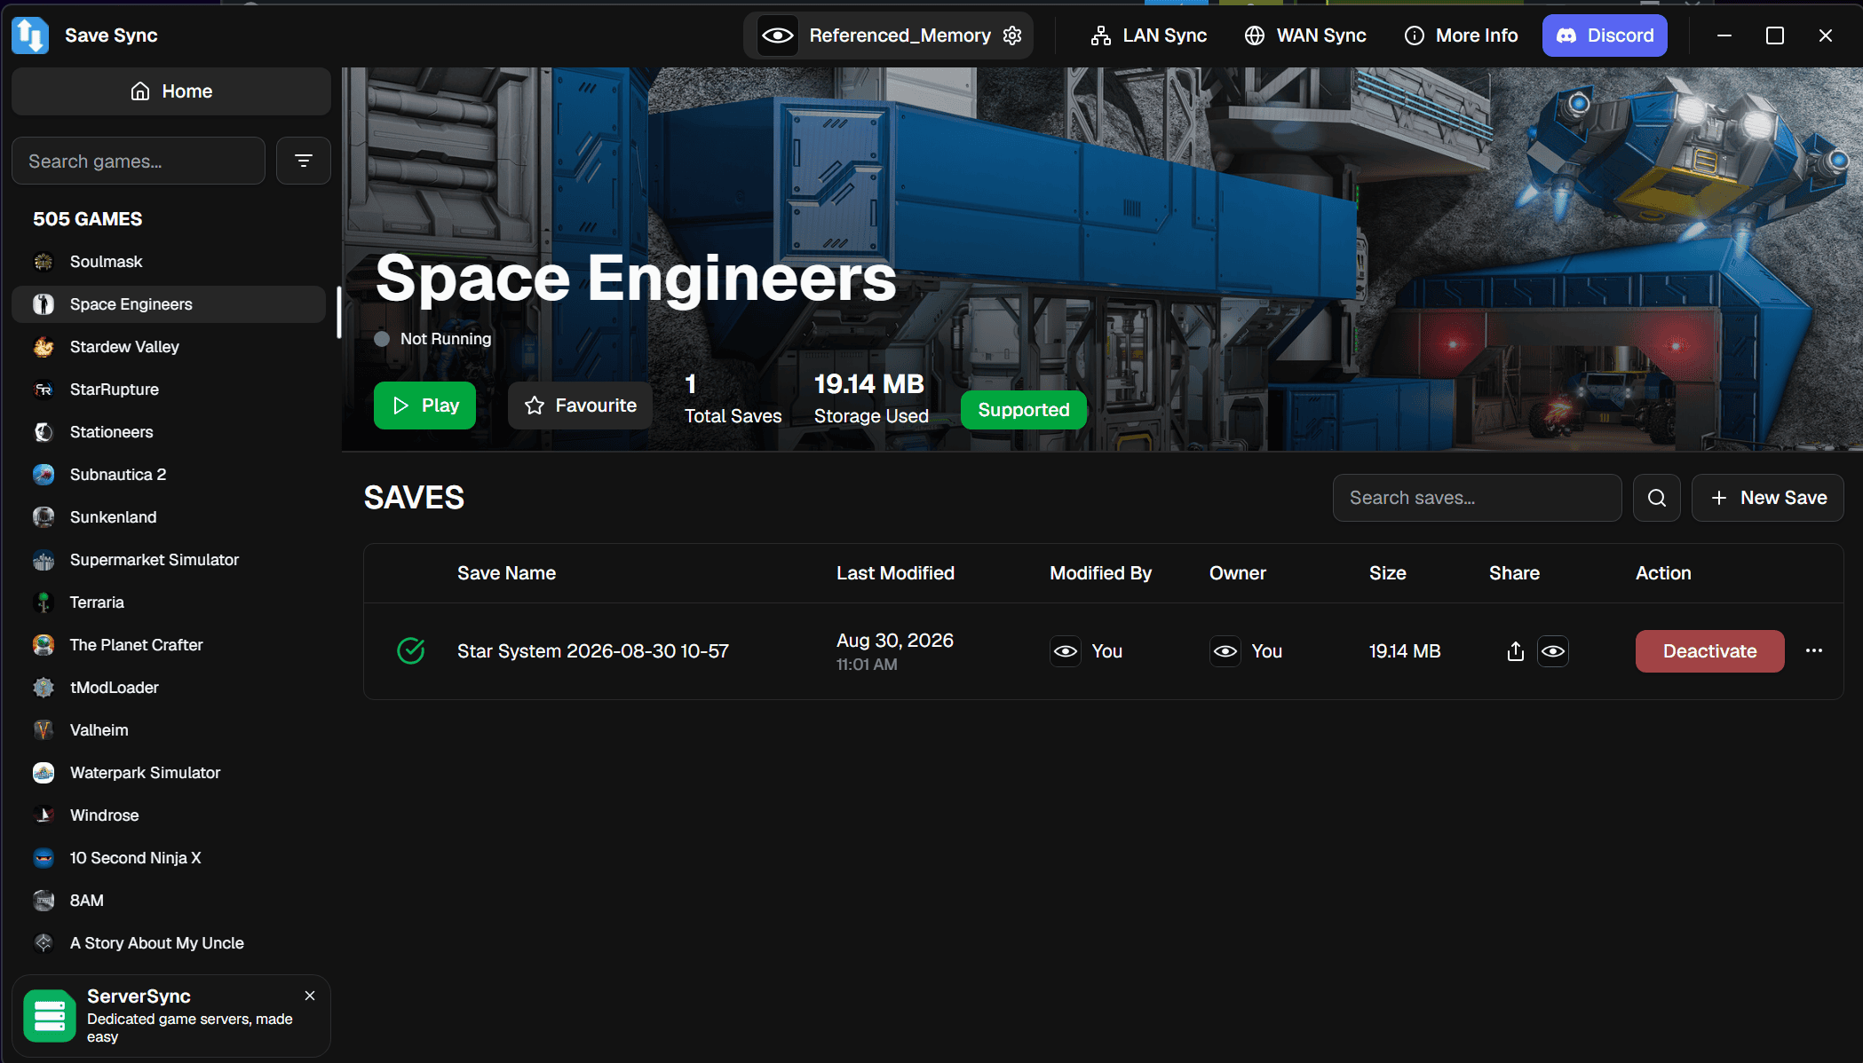Click the Windrose game icon
This screenshot has height=1063, width=1863.
(44, 815)
